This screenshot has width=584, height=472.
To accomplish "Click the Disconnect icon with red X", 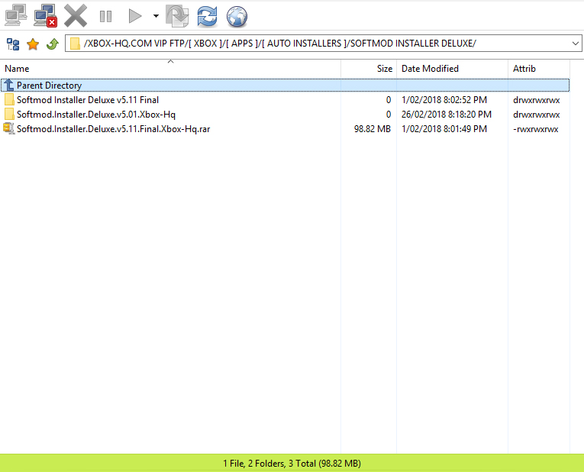I will tap(45, 15).
